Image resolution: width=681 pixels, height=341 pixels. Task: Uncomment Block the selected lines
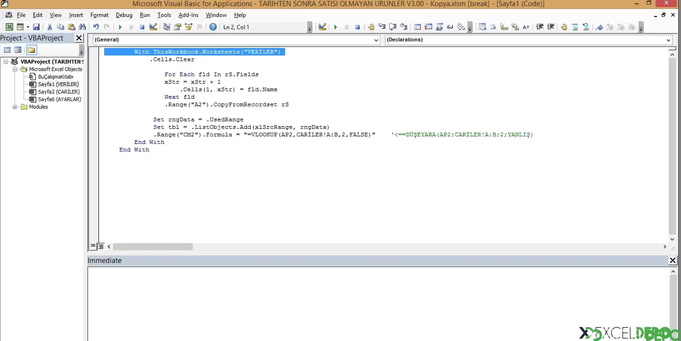pyautogui.click(x=585, y=27)
